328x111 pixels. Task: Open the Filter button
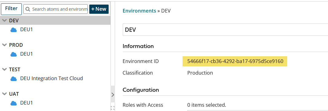(x=11, y=9)
